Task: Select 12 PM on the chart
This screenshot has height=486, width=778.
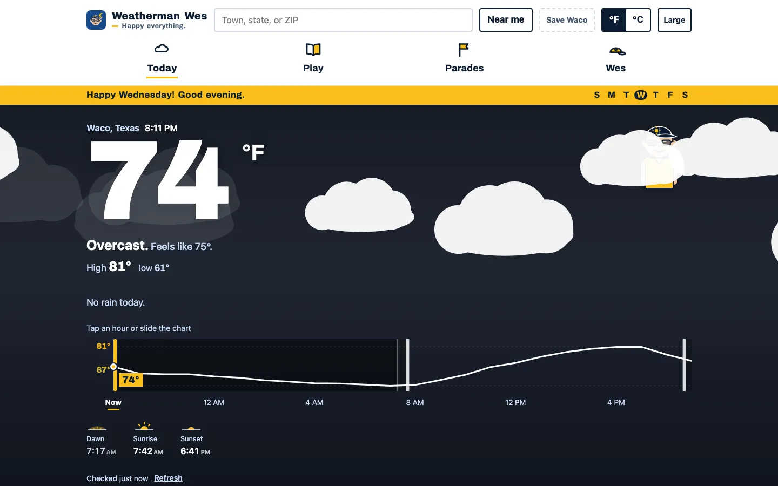Action: [x=515, y=402]
